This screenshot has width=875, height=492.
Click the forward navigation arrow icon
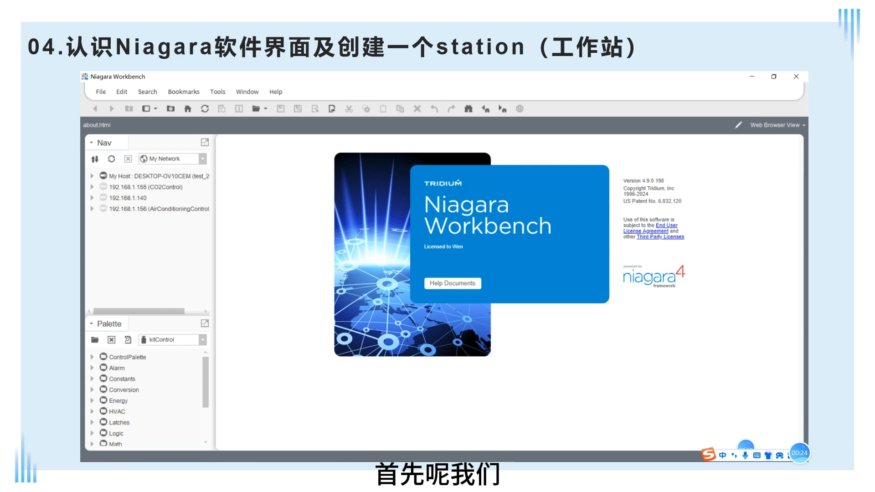110,108
